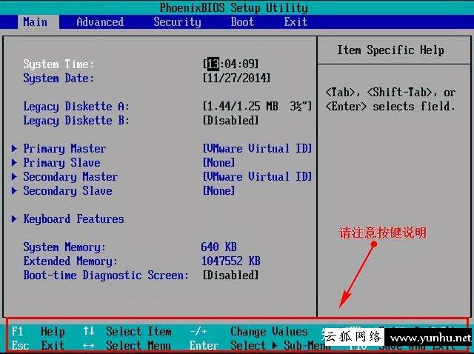
Task: Open the Primary Slave entry
Action: pyautogui.click(x=61, y=163)
